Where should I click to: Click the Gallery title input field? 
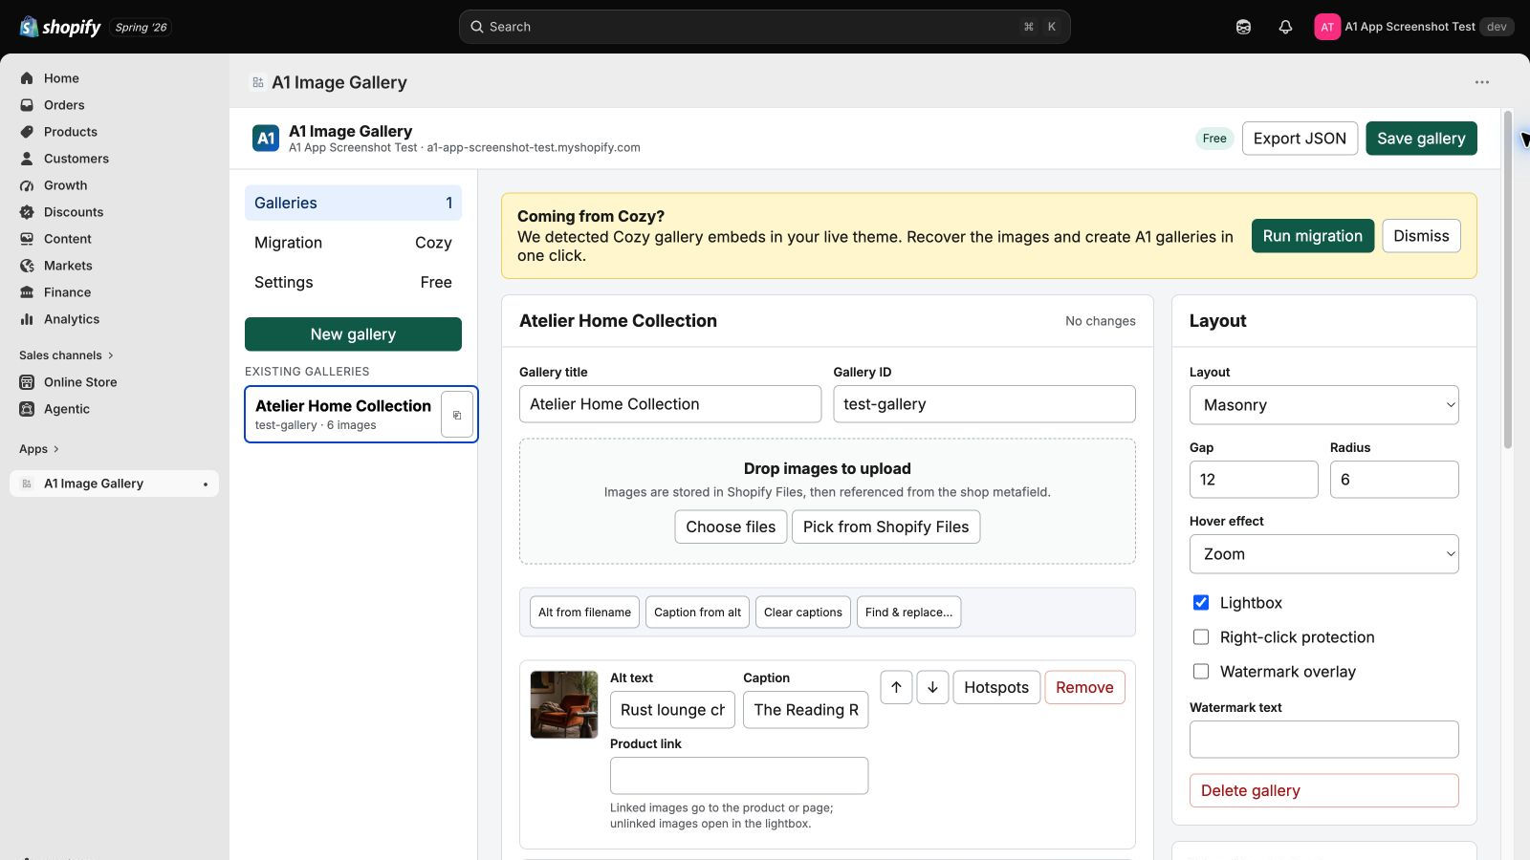point(670,404)
